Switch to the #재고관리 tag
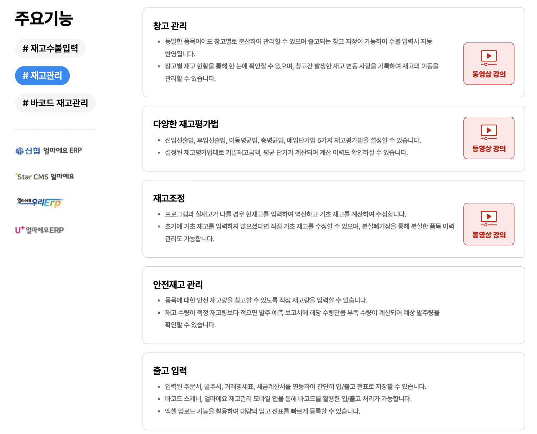 coord(42,75)
